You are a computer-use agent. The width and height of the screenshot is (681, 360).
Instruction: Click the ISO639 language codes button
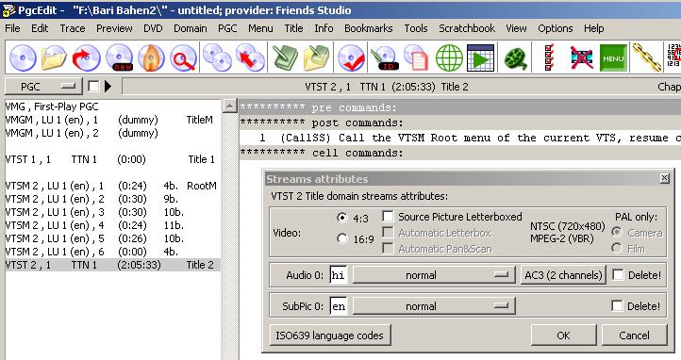point(329,335)
